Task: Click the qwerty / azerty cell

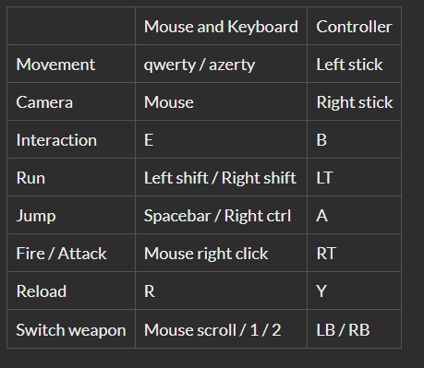Action: pos(221,65)
